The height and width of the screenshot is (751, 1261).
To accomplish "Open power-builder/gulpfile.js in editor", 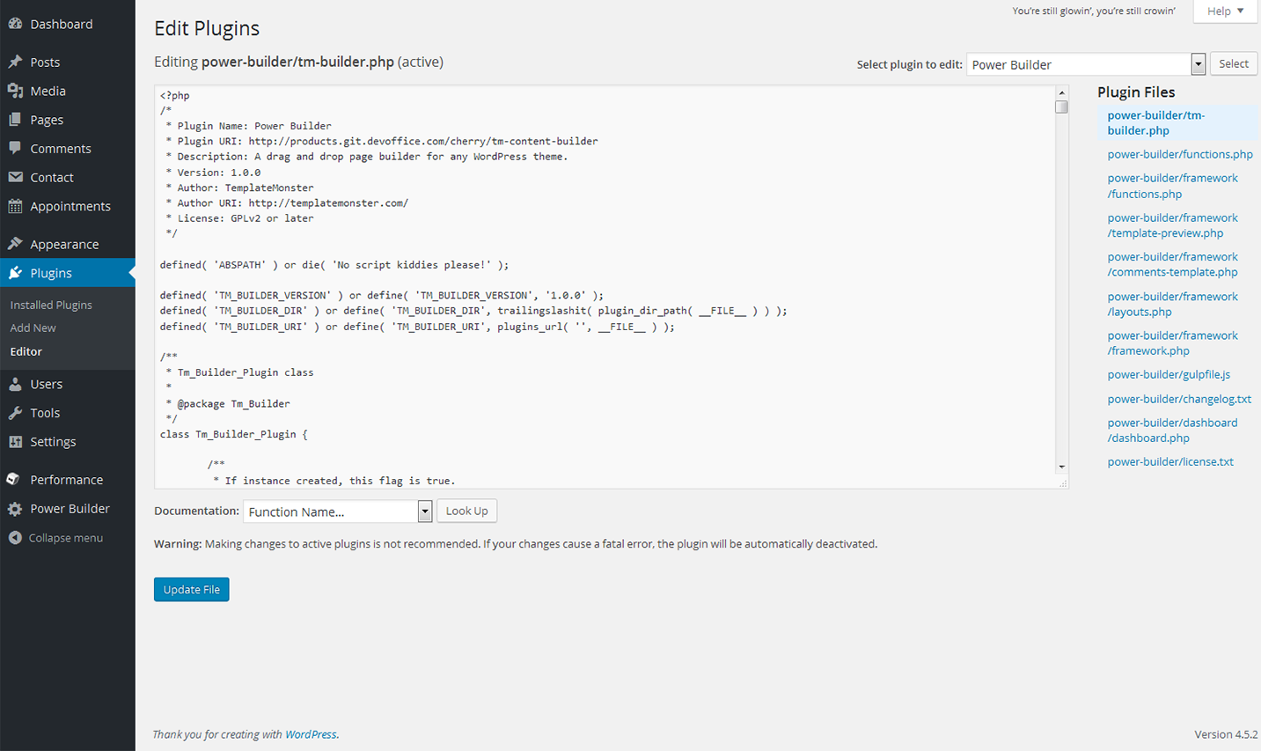I will click(x=1169, y=374).
